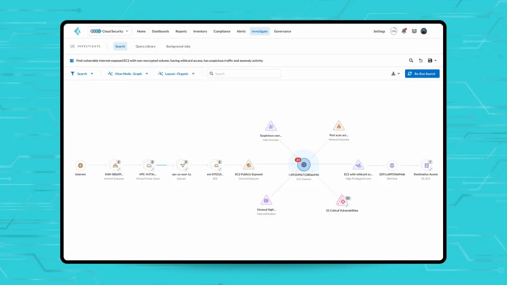Select the EC2 Publicly Exposed warning node

point(249,165)
